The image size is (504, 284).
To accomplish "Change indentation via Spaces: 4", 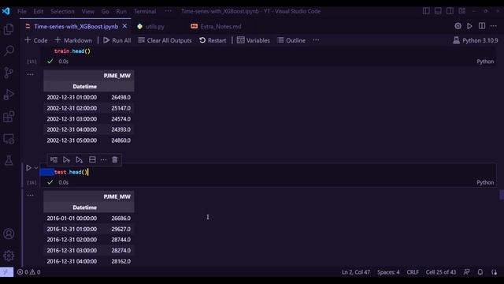I will pyautogui.click(x=388, y=272).
